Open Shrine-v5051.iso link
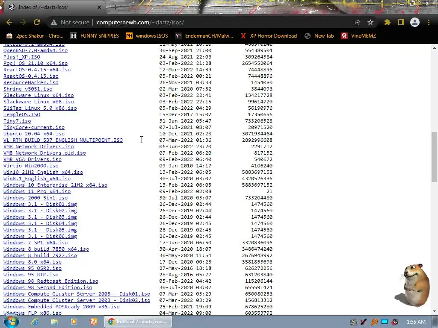The height and width of the screenshot is (328, 438). 28,89
